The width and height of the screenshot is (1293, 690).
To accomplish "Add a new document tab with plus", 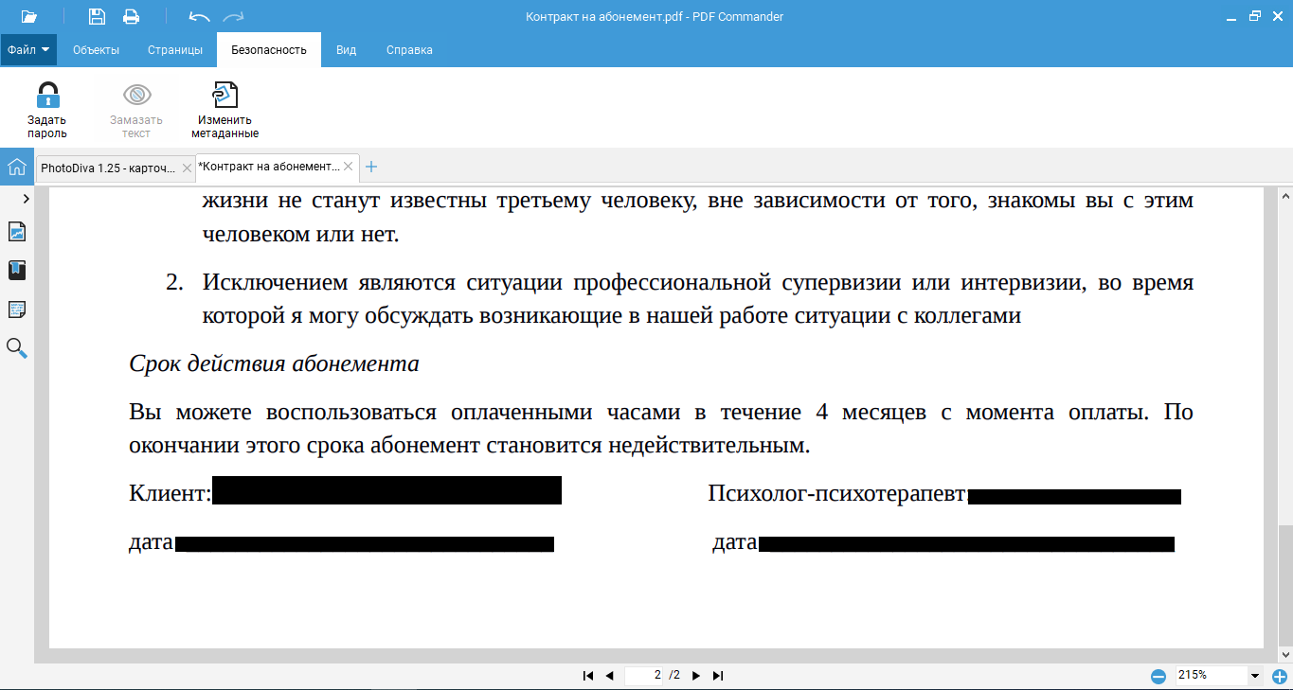I will click(371, 167).
